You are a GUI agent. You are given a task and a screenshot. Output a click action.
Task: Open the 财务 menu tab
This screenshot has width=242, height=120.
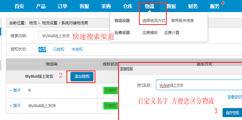click(x=193, y=6)
